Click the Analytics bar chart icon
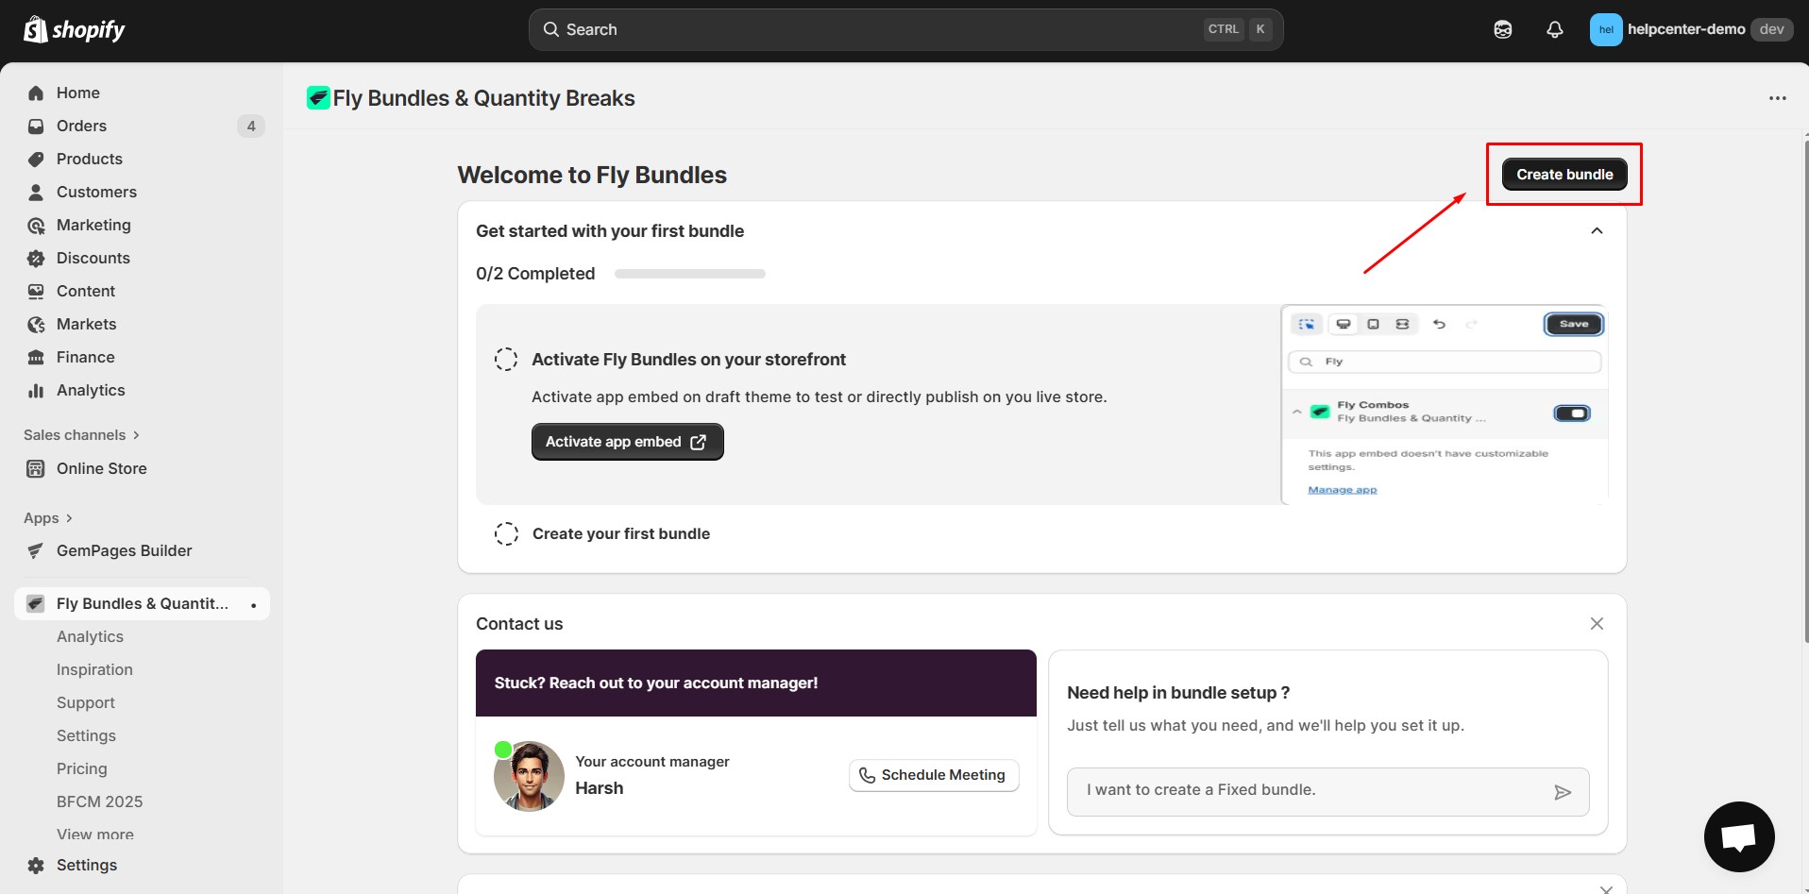 [36, 391]
